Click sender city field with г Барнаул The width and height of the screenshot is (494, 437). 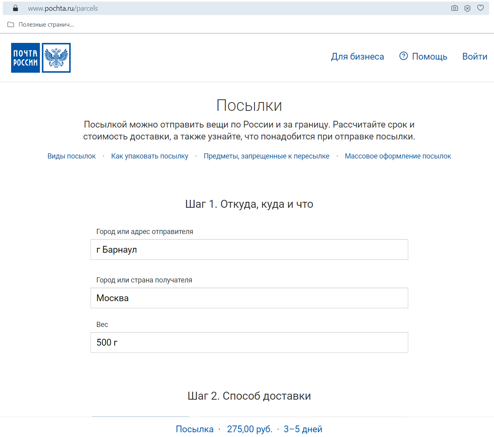(x=249, y=249)
